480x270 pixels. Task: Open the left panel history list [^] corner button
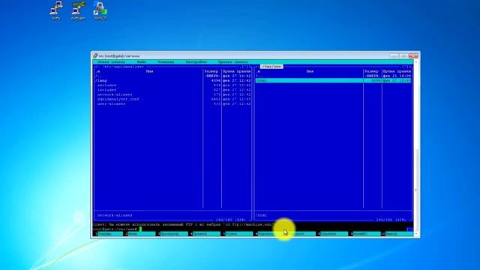245,67
